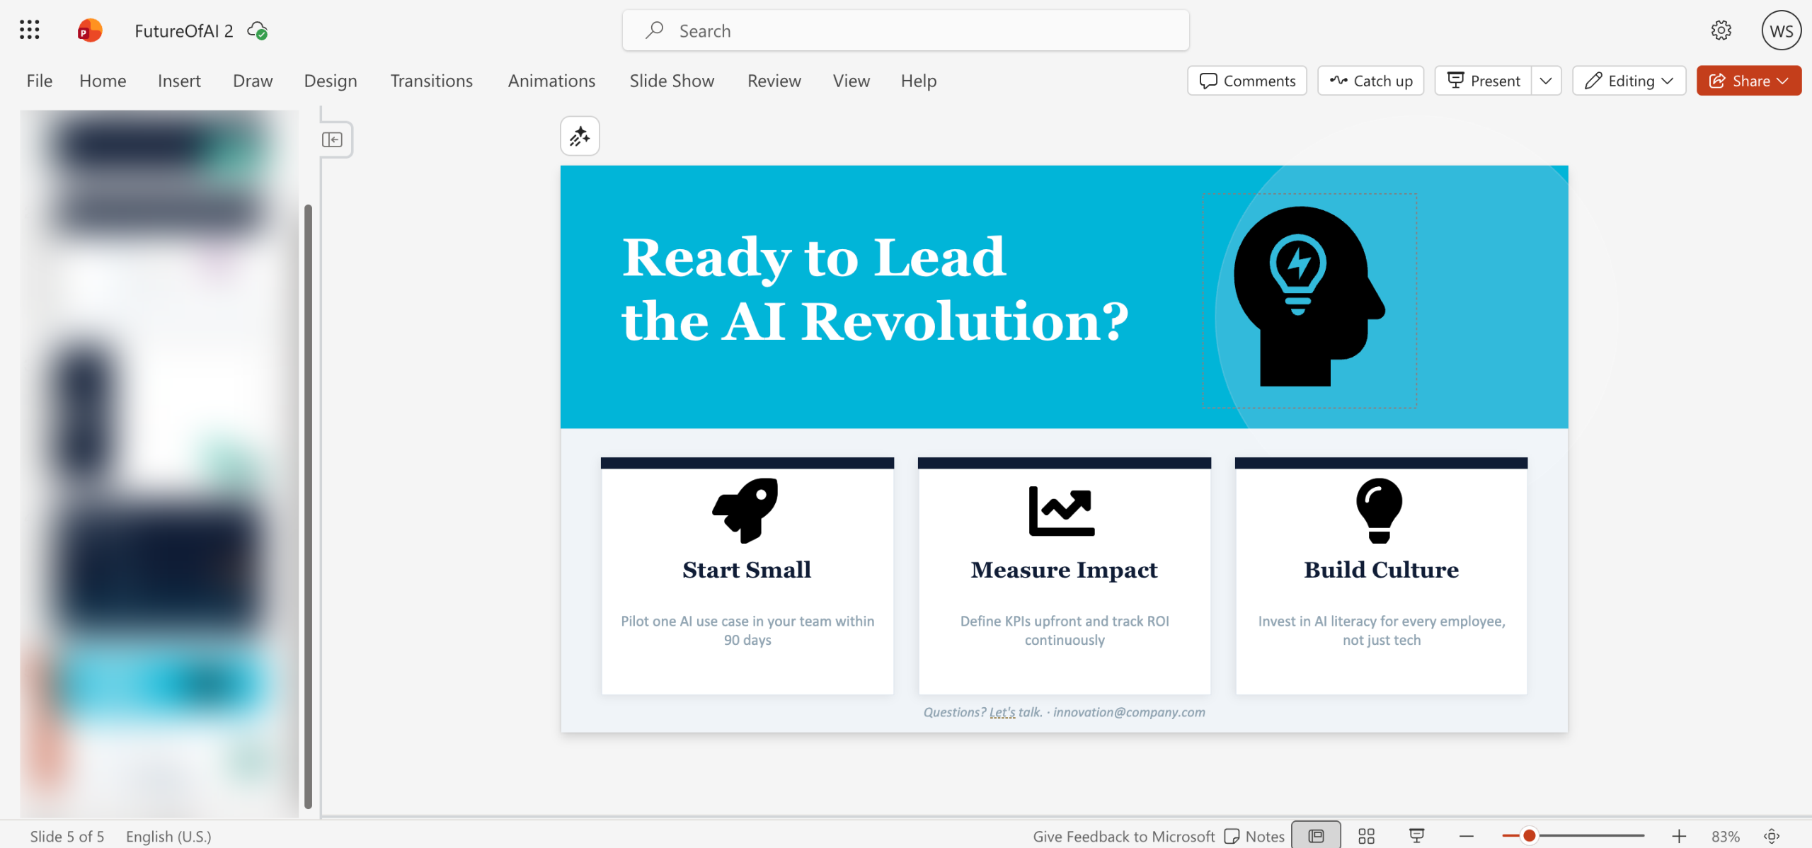Open the Comments pane
This screenshot has width=1812, height=848.
pyautogui.click(x=1247, y=81)
